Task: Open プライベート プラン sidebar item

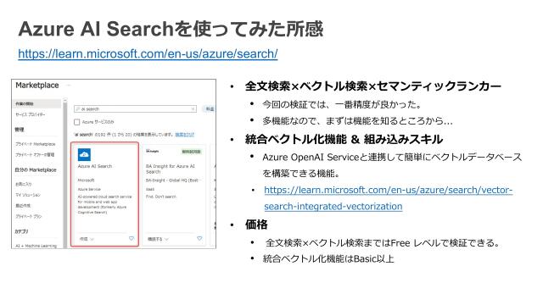Action: point(28,216)
